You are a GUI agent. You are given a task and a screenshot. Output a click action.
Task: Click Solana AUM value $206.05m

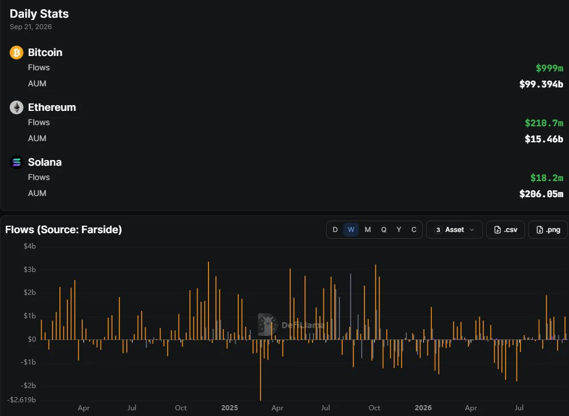[x=541, y=194]
